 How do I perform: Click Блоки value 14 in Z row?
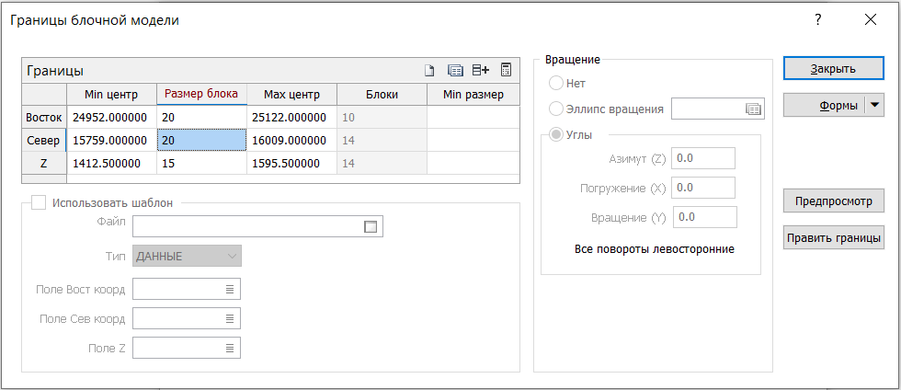point(382,164)
